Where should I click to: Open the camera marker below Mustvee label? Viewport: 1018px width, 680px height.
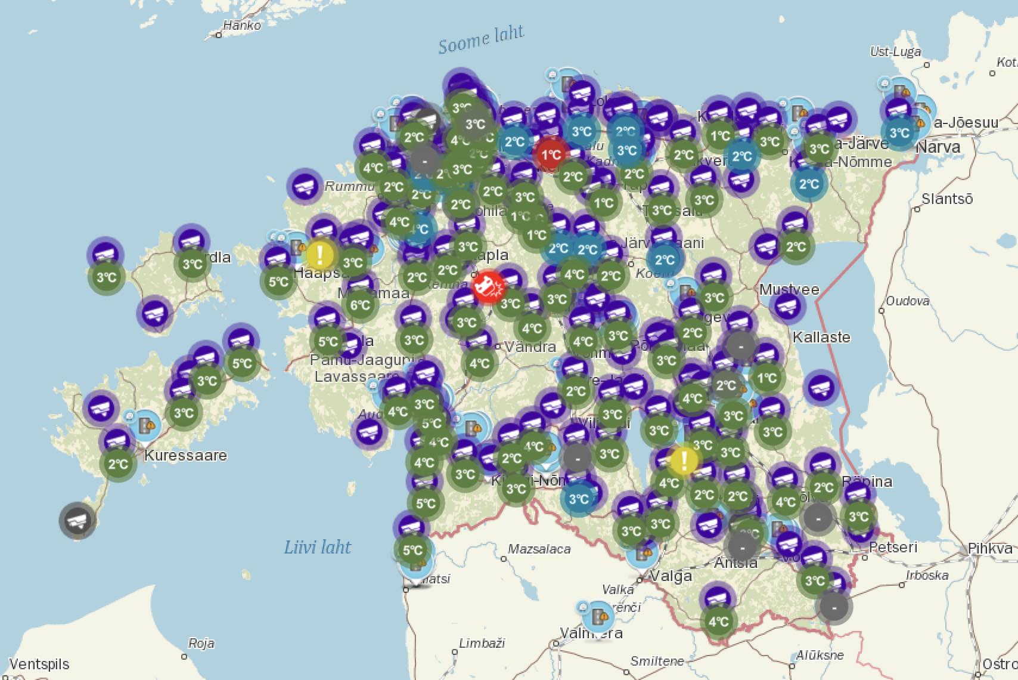pyautogui.click(x=787, y=307)
